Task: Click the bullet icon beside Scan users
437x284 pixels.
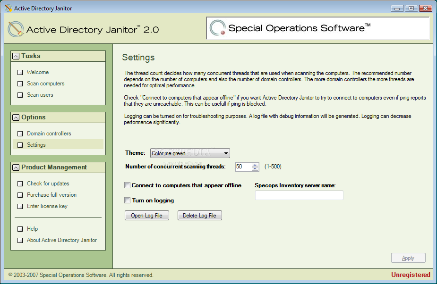Action: pyautogui.click(x=20, y=95)
